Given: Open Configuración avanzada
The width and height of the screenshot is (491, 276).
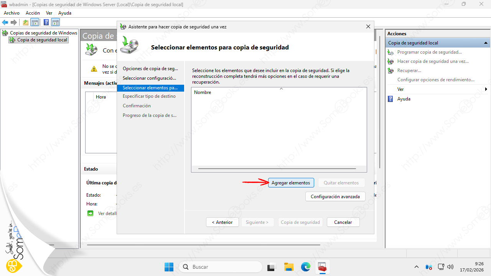Looking at the screenshot, I should click(x=335, y=197).
